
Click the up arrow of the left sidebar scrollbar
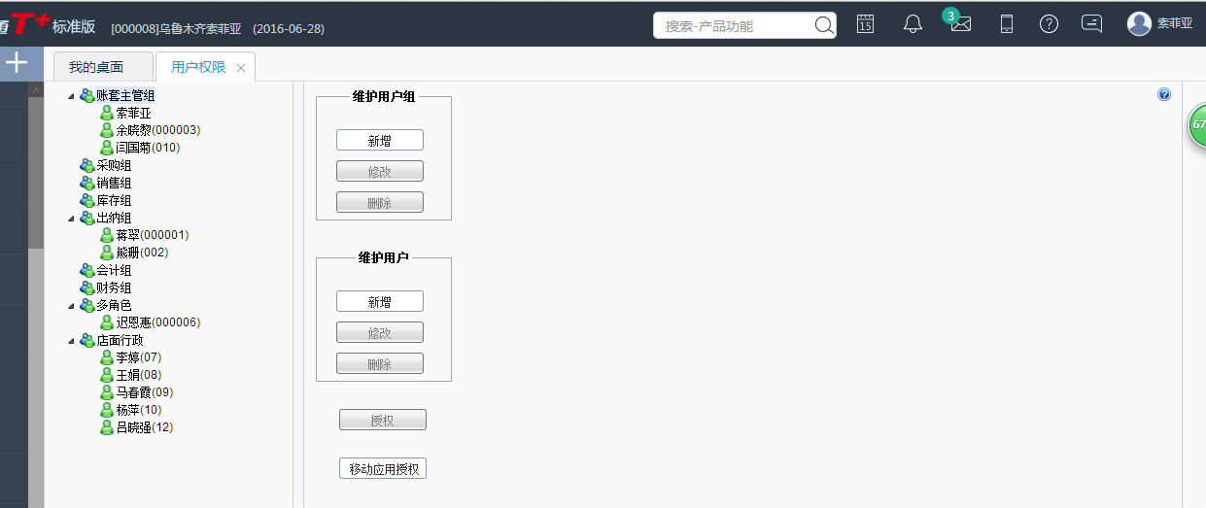(x=37, y=89)
